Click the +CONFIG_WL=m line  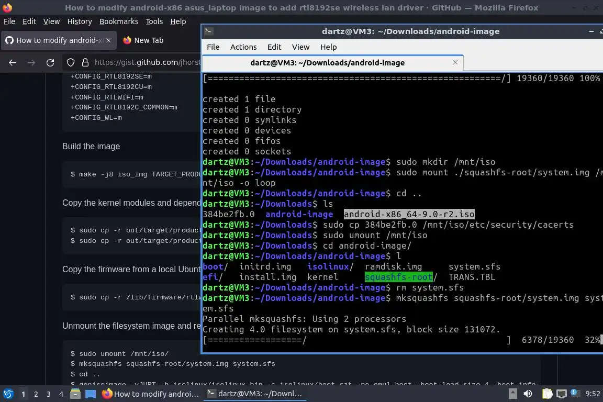click(96, 117)
